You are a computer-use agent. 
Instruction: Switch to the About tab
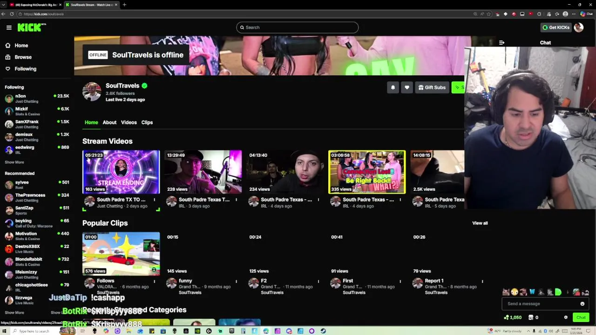[x=109, y=122]
